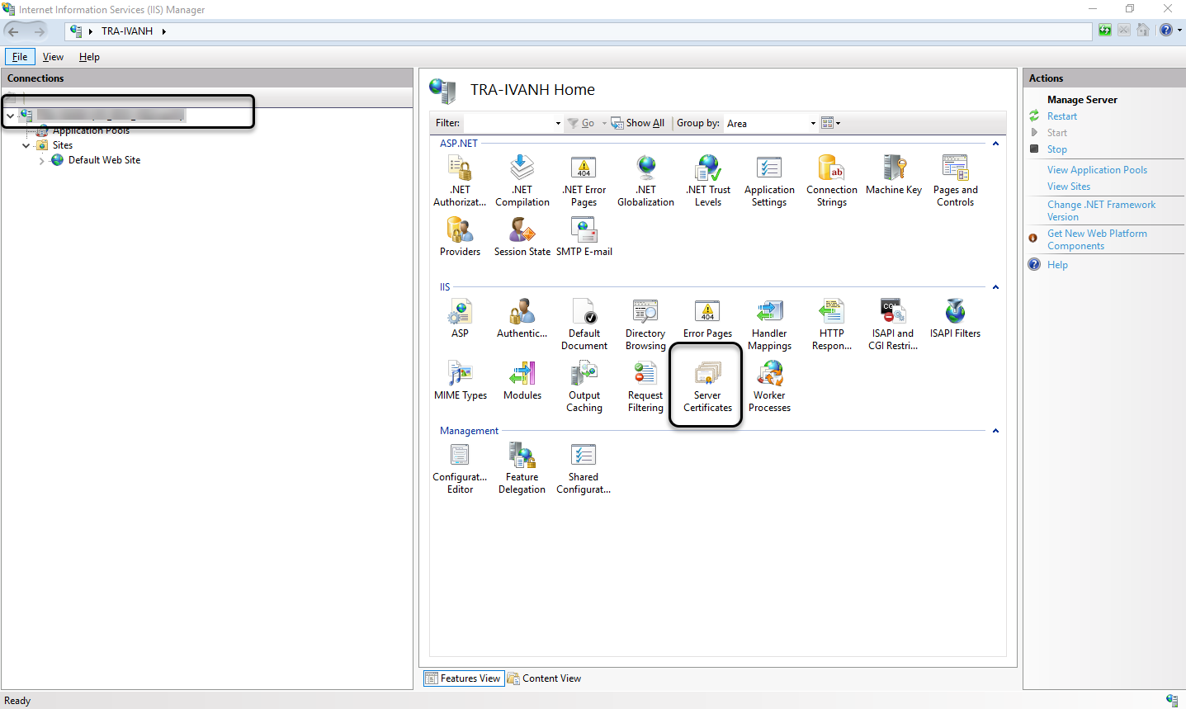1186x709 pixels.
Task: Open Directory Browsing feature
Action: point(645,324)
